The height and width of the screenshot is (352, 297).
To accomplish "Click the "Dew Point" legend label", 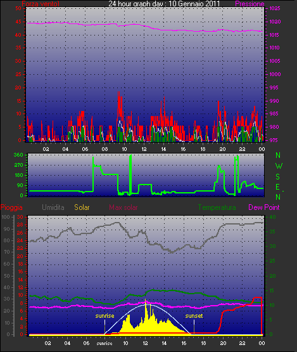I will pos(264,207).
